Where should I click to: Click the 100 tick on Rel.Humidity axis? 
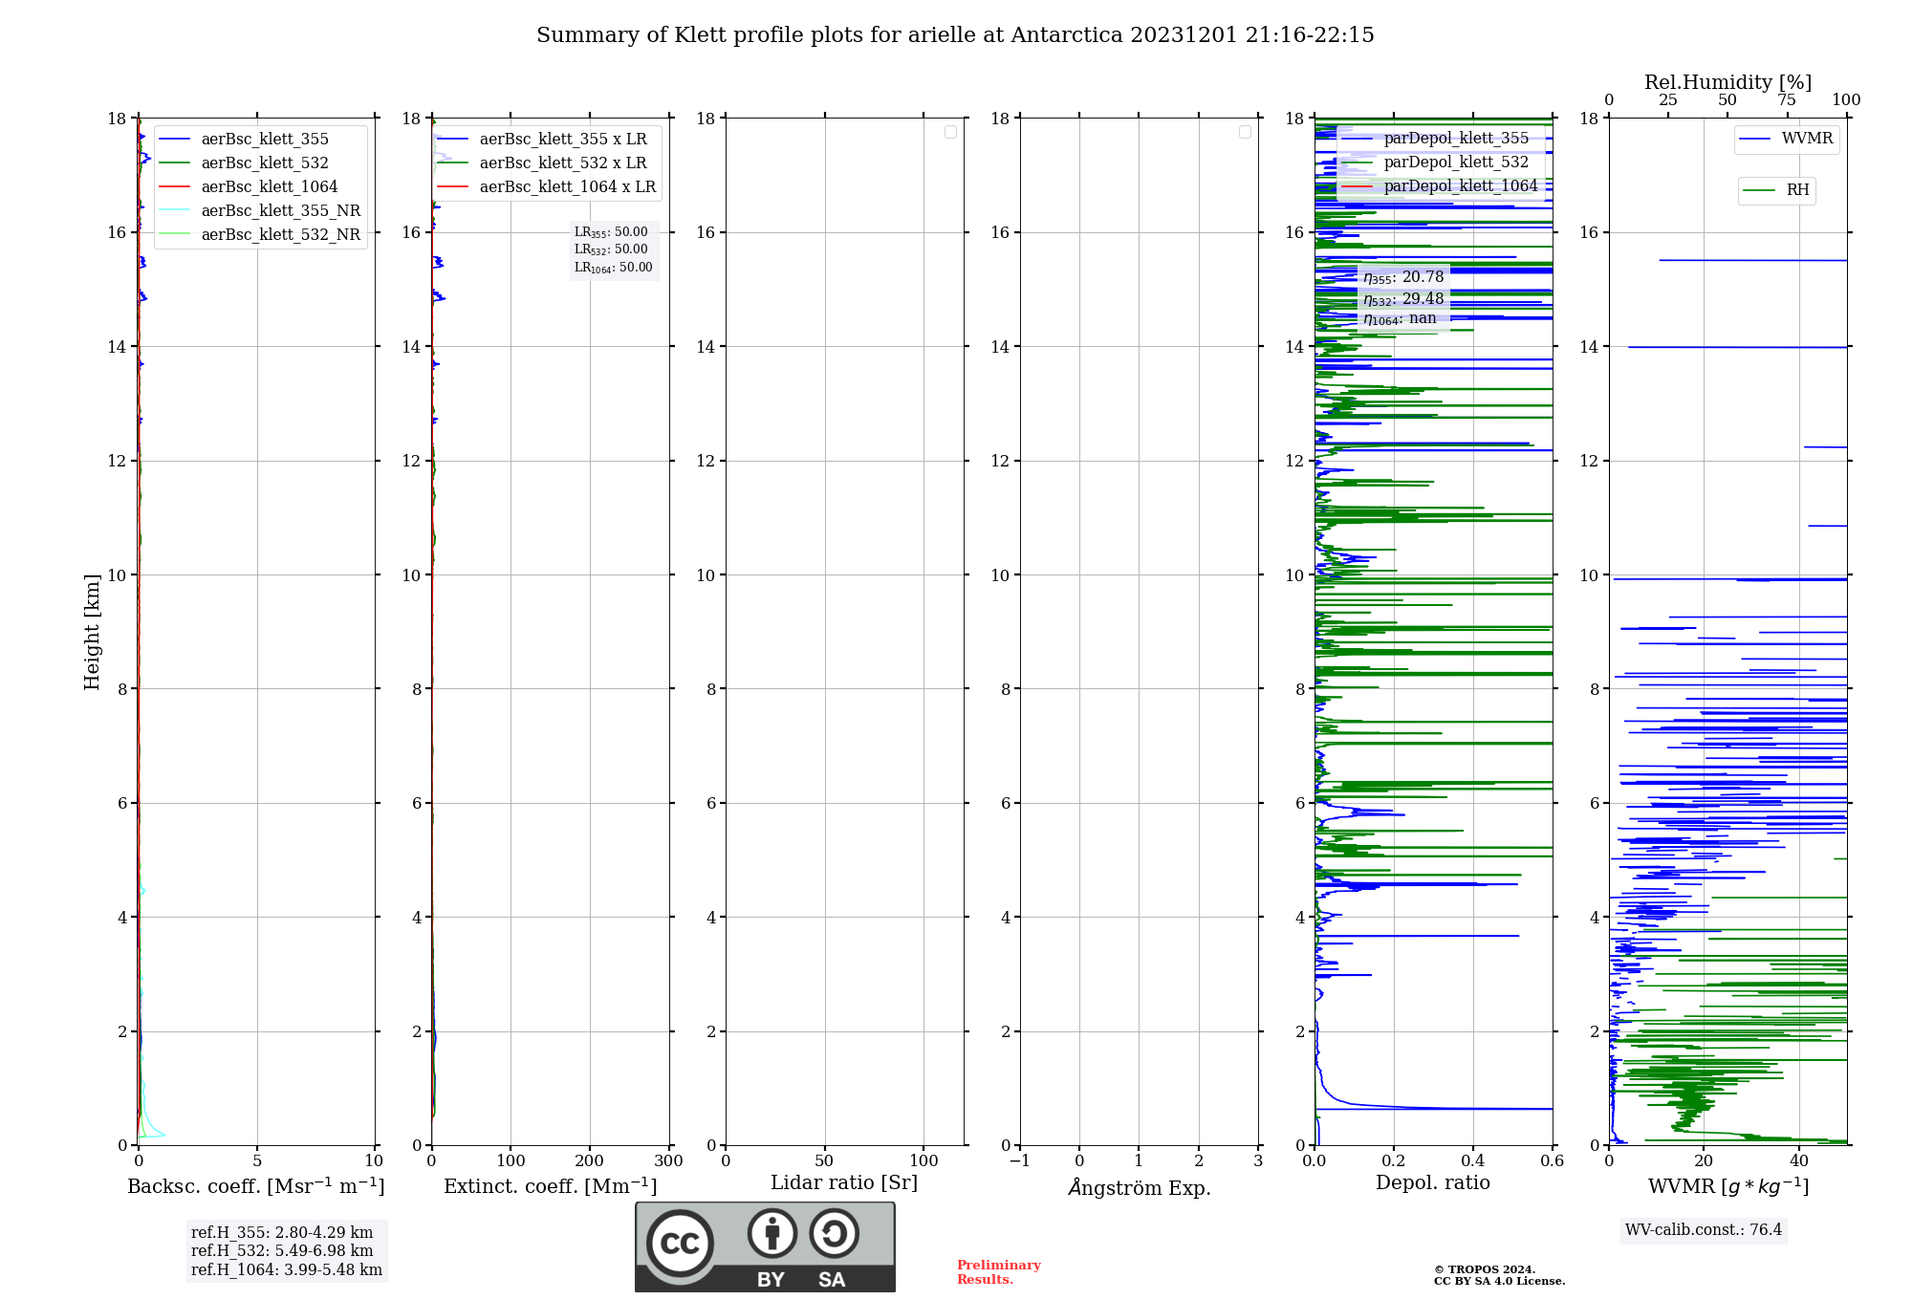(1846, 100)
